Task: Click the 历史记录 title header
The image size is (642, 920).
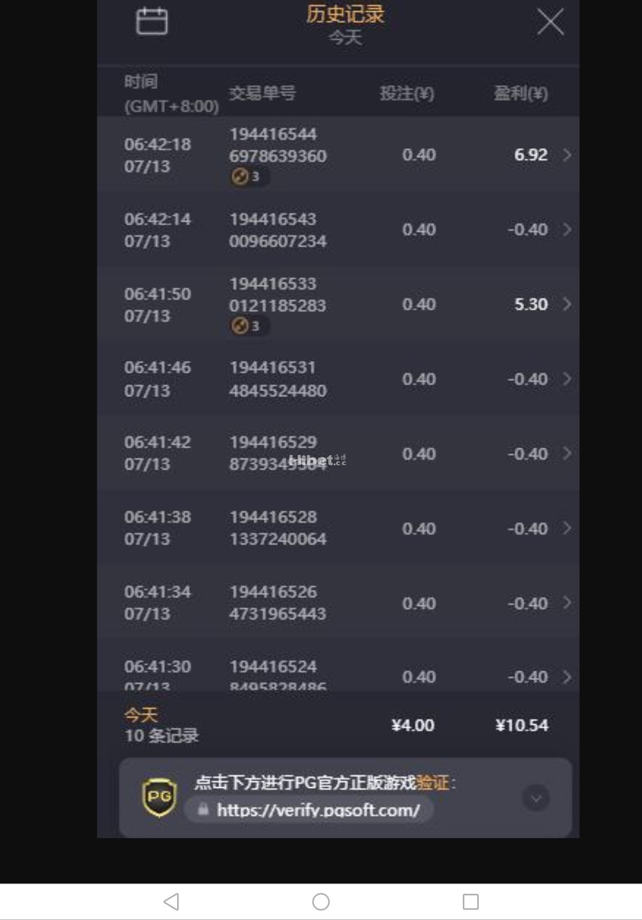Action: pos(345,14)
